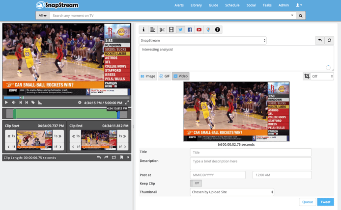Image resolution: width=341 pixels, height=210 pixels.
Task: Open the Thumbnail Chosen by Upload Site dropdown
Action: [x=232, y=192]
